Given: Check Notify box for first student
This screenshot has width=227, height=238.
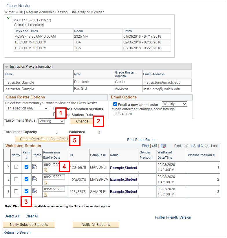Looking at the screenshot, I should (16, 167).
